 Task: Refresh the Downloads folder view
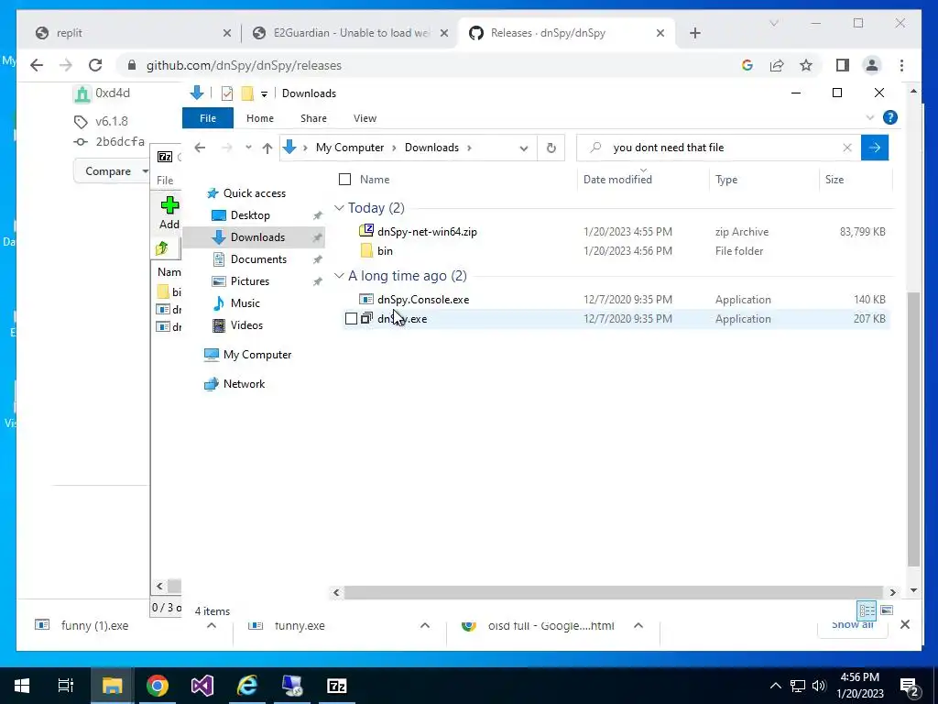click(551, 148)
